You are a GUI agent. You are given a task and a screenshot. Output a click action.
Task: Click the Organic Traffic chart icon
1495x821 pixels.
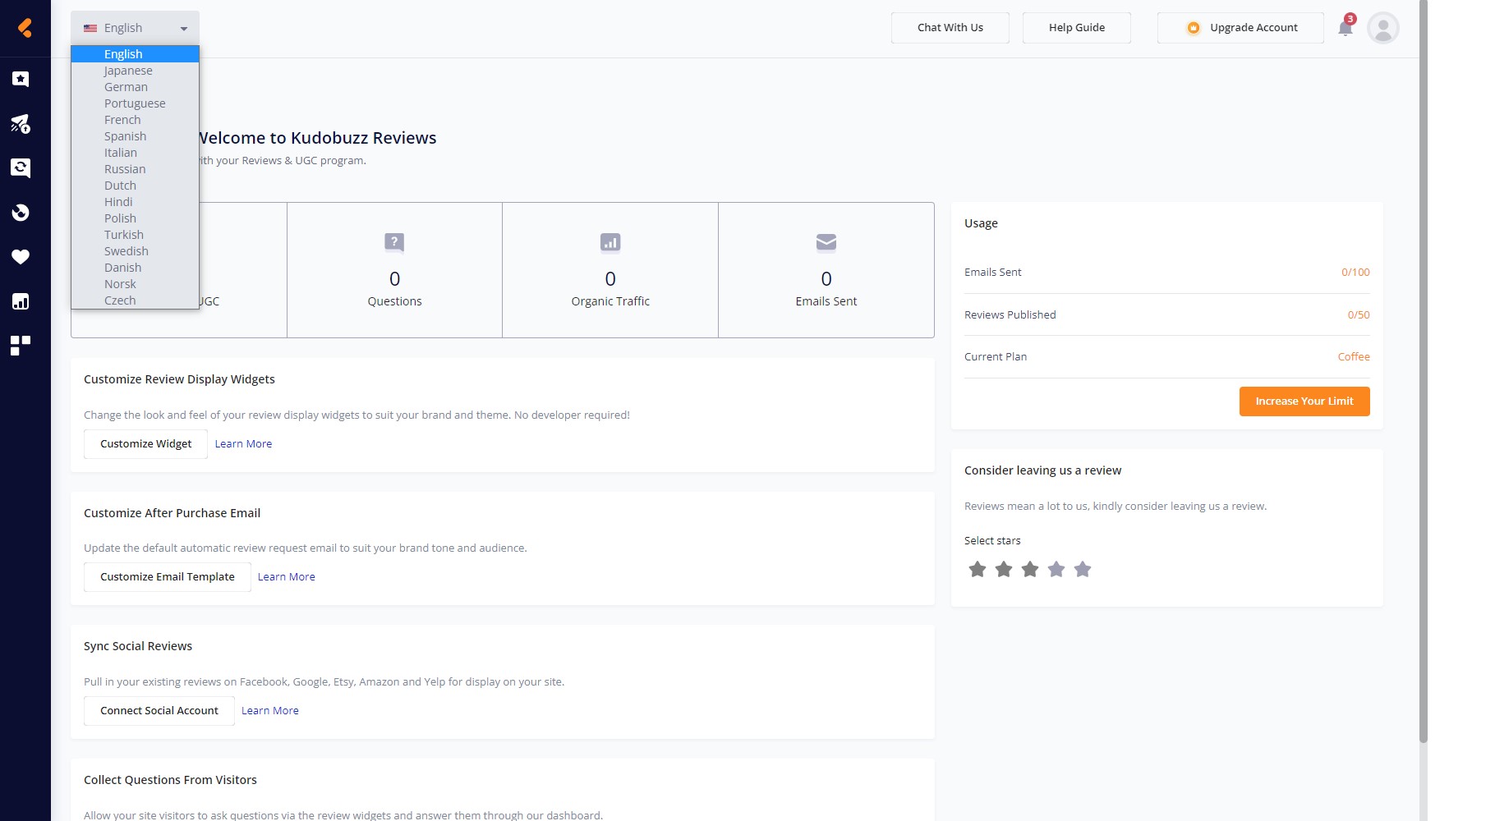coord(610,242)
